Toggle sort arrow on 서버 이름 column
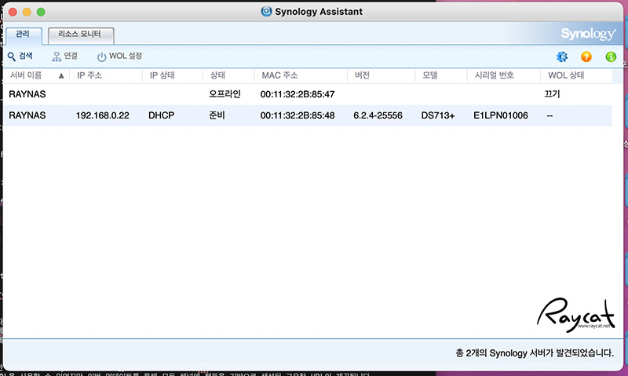The height and width of the screenshot is (376, 628). [61, 75]
